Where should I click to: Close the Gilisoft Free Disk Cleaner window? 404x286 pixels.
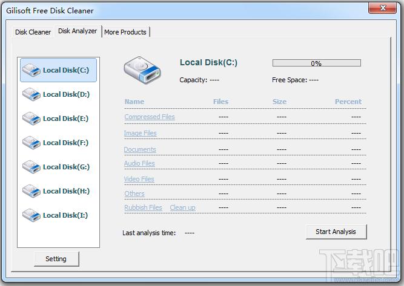pyautogui.click(x=382, y=8)
